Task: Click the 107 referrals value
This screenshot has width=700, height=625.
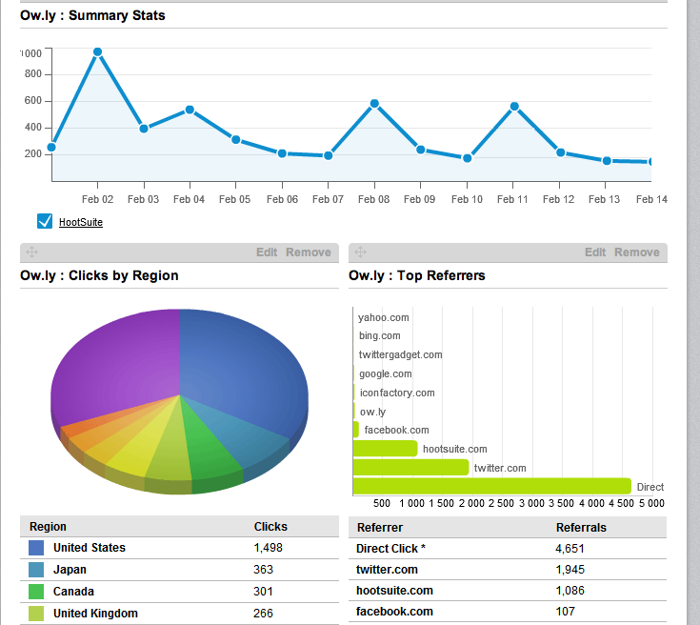Action: tap(566, 611)
